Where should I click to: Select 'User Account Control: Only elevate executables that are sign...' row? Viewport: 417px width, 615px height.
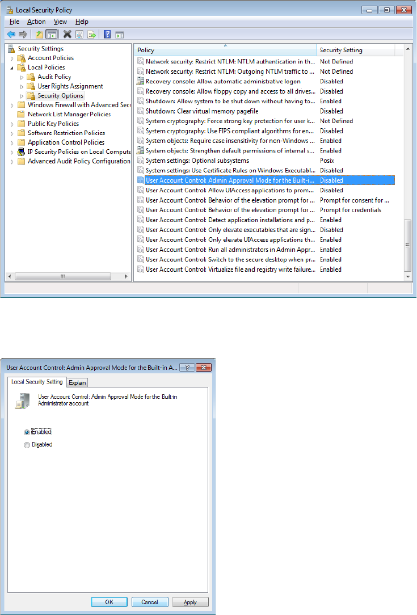coord(265,230)
